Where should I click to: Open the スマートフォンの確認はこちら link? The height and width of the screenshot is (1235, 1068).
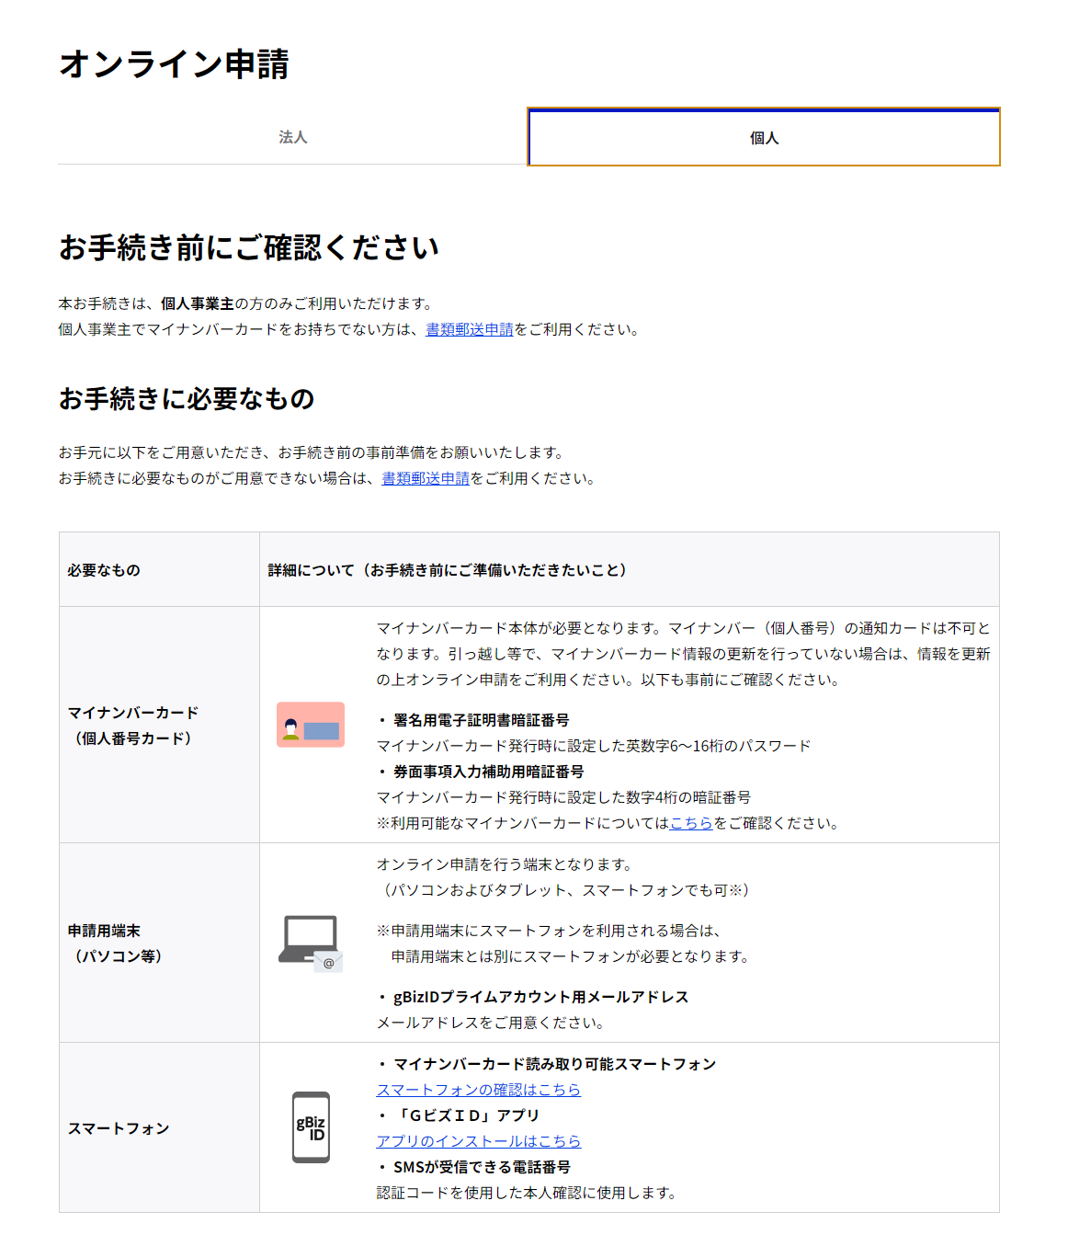pos(478,1090)
